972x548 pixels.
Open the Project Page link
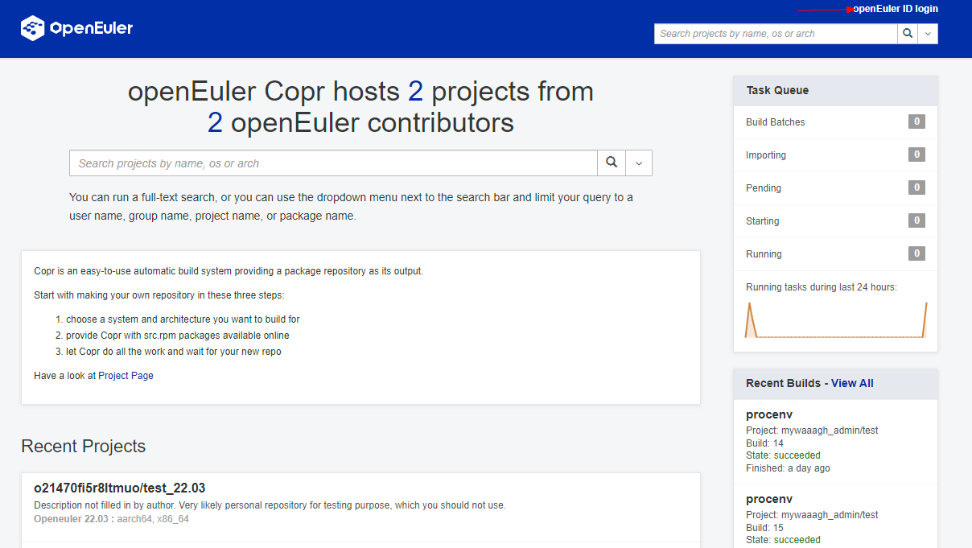[x=126, y=376]
